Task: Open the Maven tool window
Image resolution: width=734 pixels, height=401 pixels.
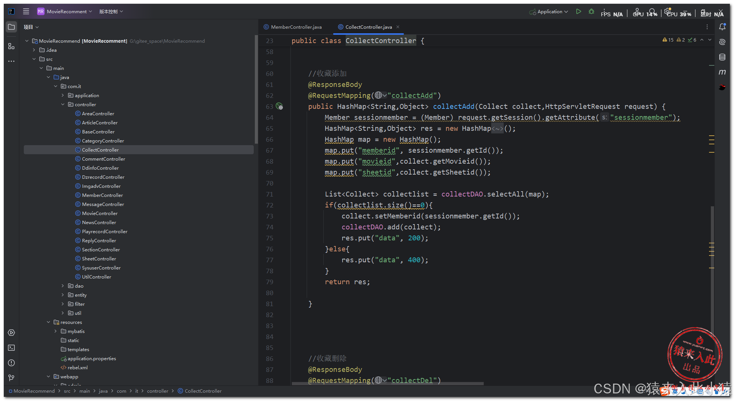Action: pos(722,72)
